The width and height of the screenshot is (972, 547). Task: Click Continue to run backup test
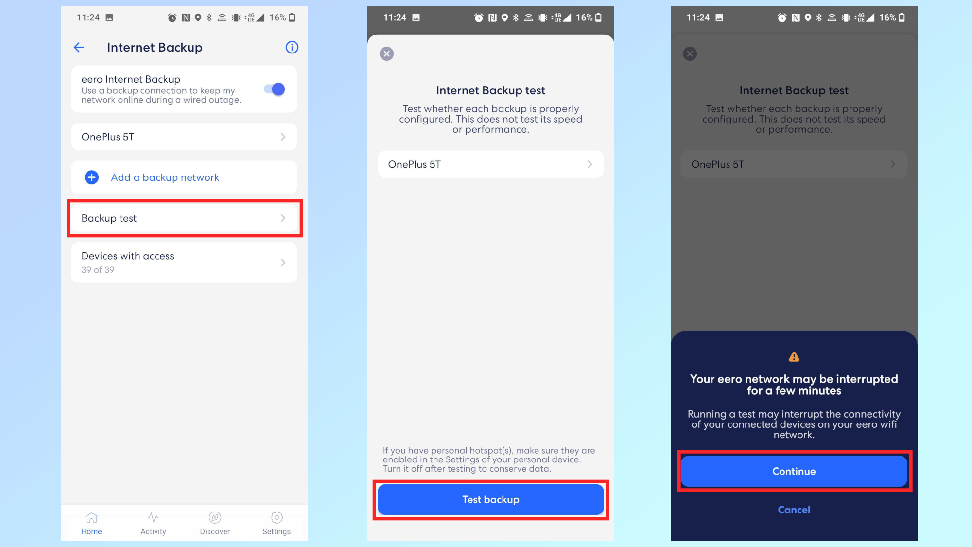click(794, 471)
